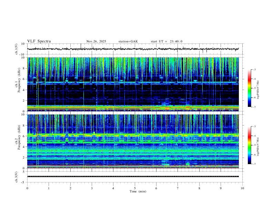This screenshot has height=211, width=273.
Task: Click the ch.1 "Frequency (kHz)" axis label
Action: [x=19, y=80]
